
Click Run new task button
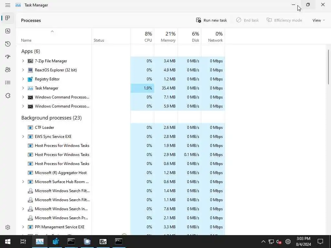[211, 20]
